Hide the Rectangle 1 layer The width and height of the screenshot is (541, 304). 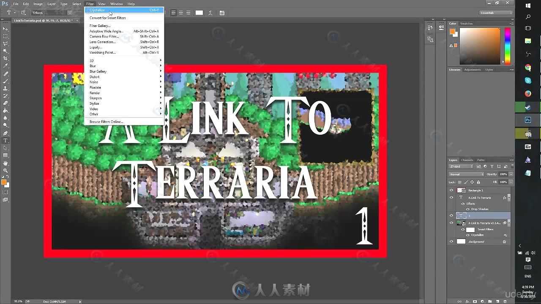pos(451,190)
